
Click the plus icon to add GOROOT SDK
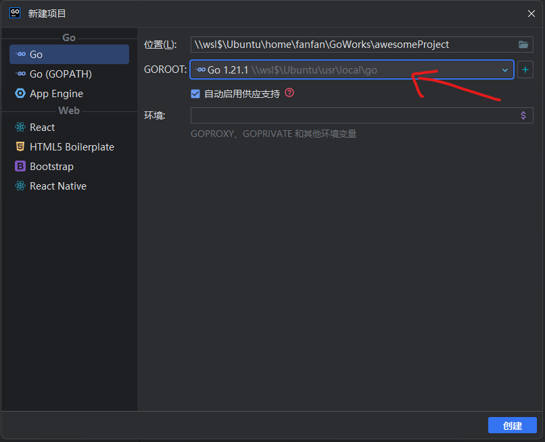[525, 70]
